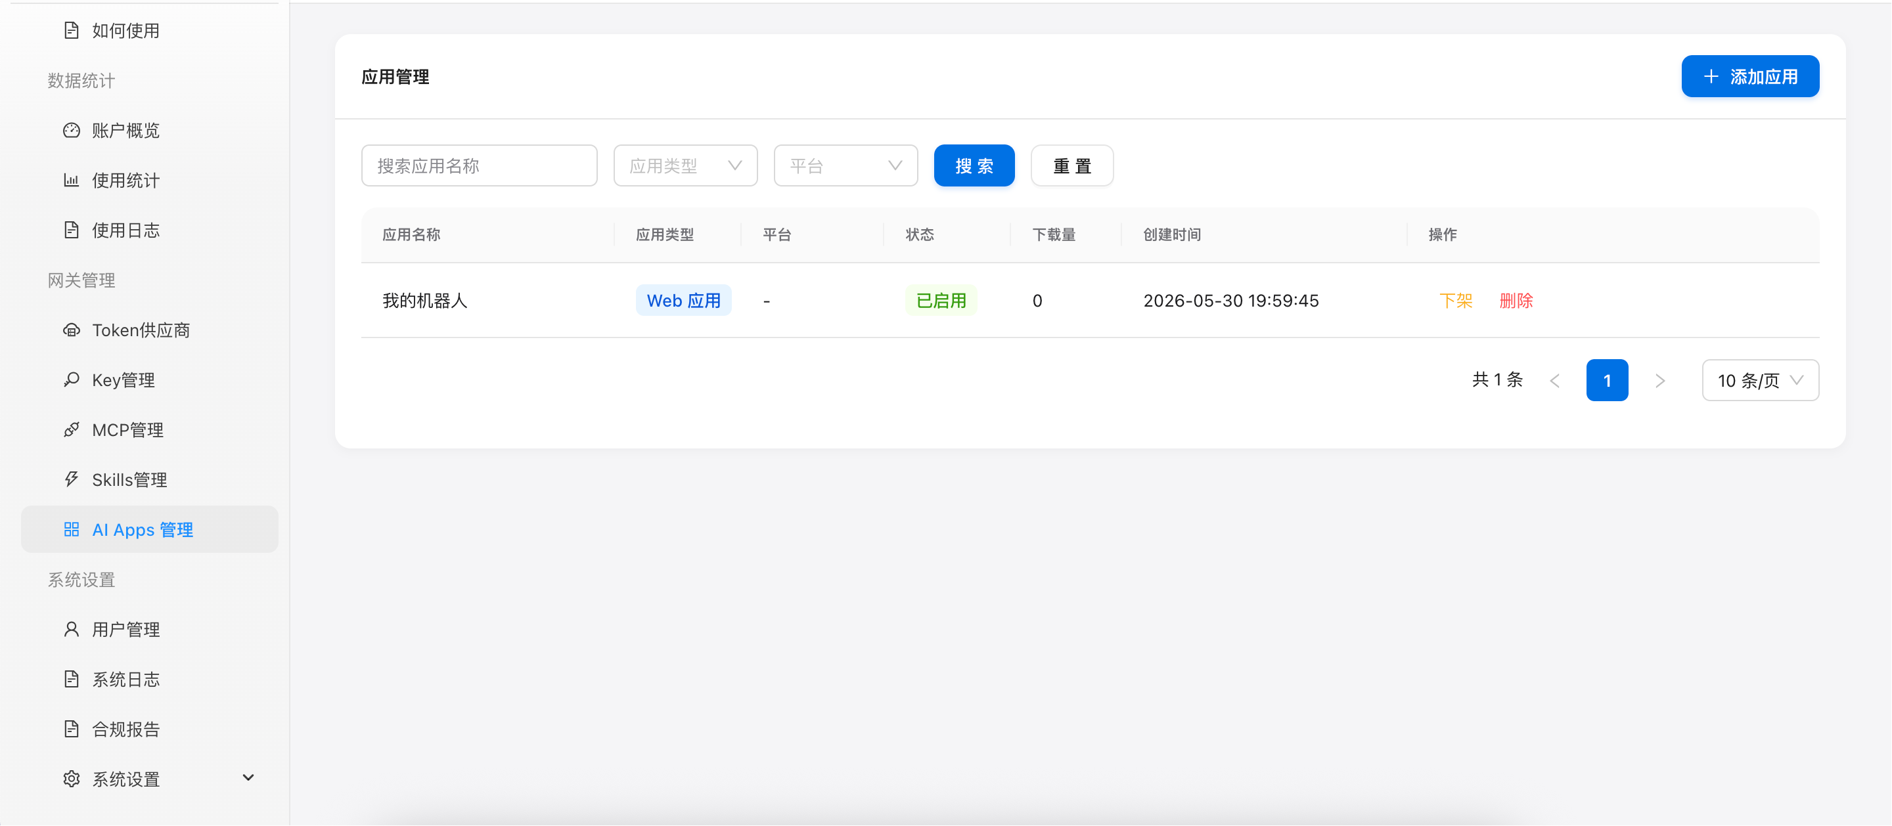Viewport: 1892px width, 826px height.
Task: Click the lightning icon beside Skills管理
Action: tap(71, 479)
